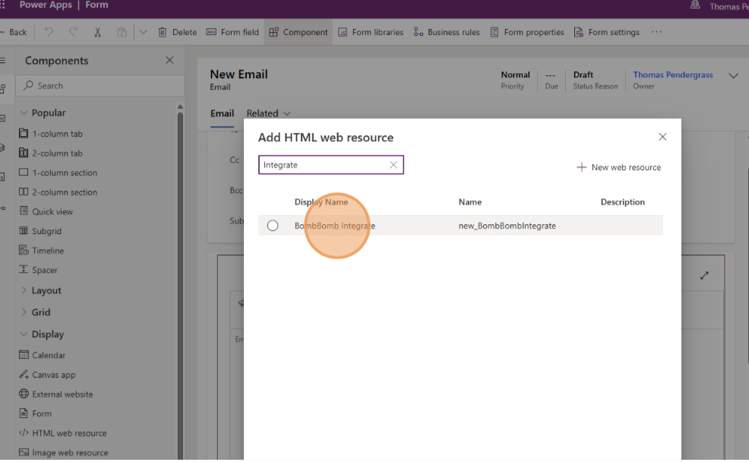Click the Cut scissors icon
Viewport: 749px width, 462px height.
(97, 32)
